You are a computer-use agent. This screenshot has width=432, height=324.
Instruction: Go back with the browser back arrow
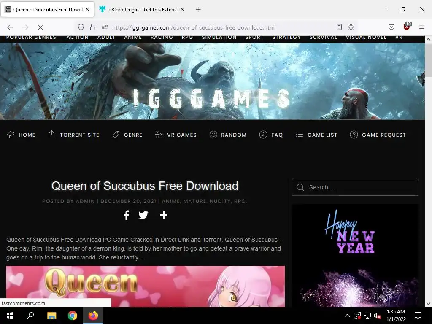tap(10, 27)
